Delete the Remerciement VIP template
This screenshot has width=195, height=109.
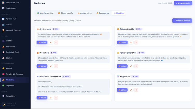pos(136,66)
